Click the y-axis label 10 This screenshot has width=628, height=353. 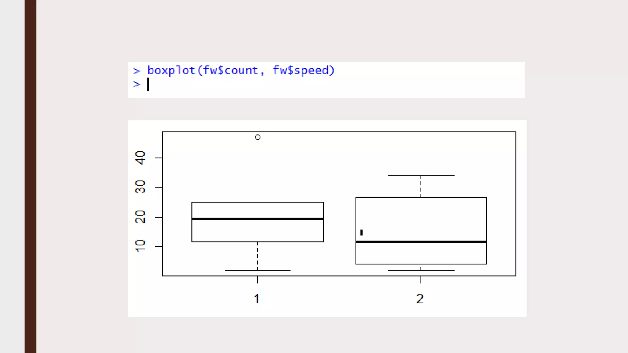pyautogui.click(x=140, y=246)
